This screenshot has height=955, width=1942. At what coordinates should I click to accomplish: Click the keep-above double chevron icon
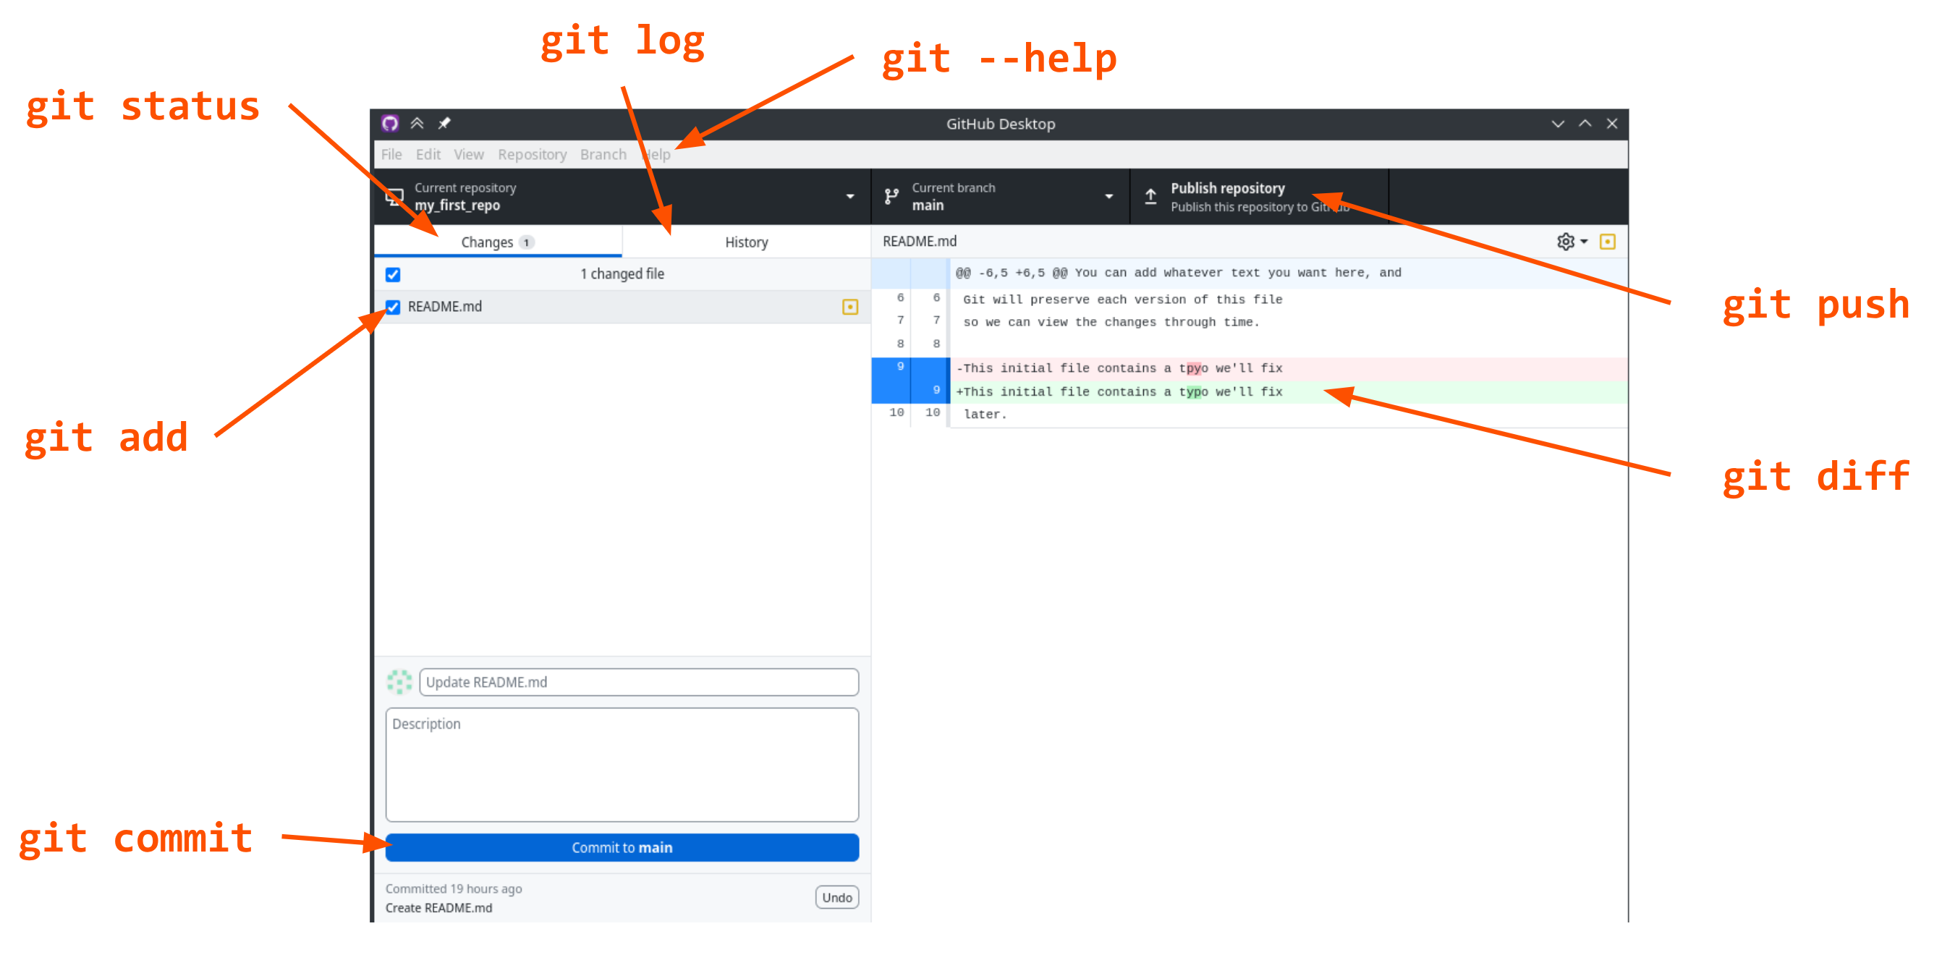(x=417, y=124)
